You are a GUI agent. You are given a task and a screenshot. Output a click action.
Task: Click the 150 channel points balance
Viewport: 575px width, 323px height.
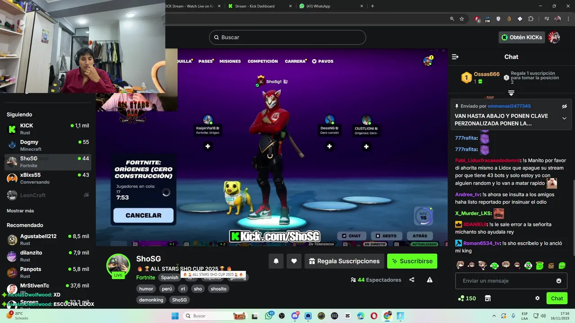coord(467,298)
